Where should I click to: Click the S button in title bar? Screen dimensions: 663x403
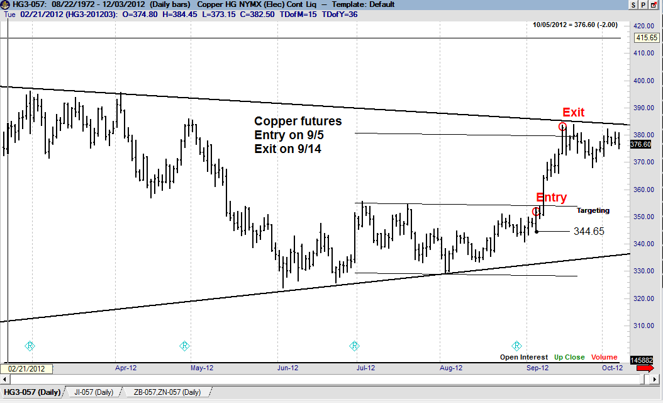[633, 4]
